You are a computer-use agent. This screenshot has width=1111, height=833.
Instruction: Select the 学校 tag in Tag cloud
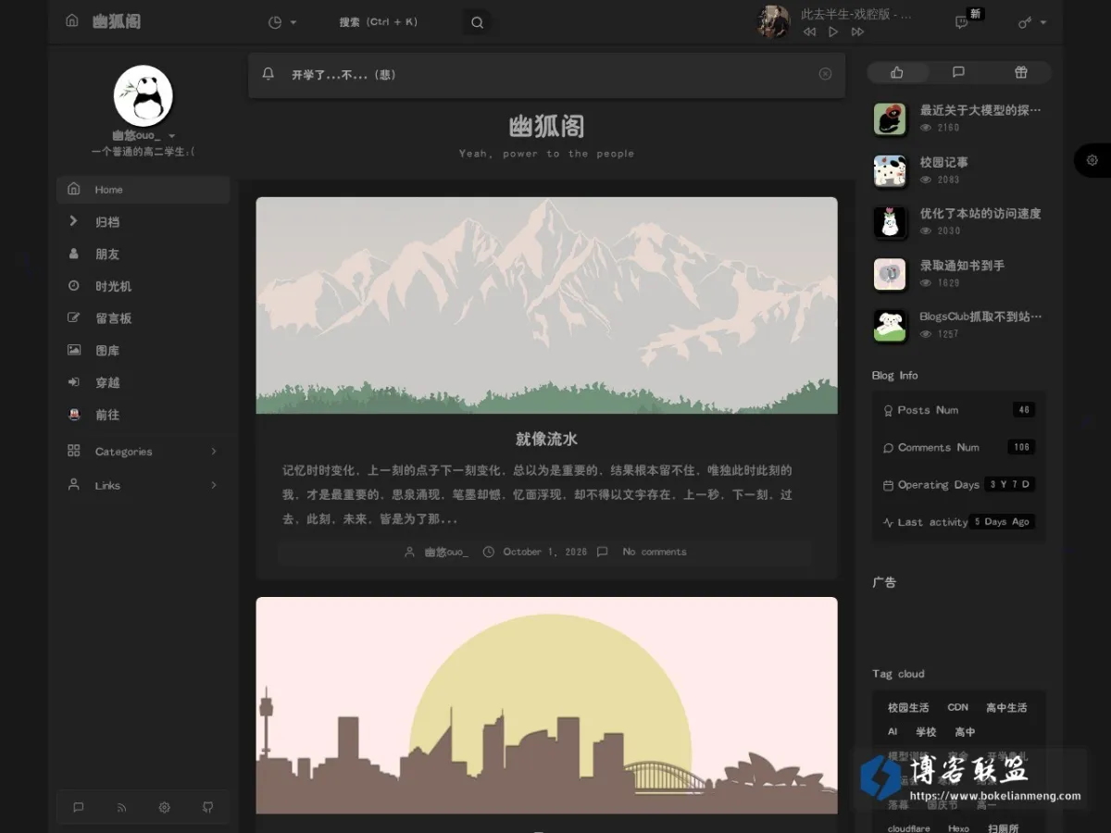click(x=926, y=732)
